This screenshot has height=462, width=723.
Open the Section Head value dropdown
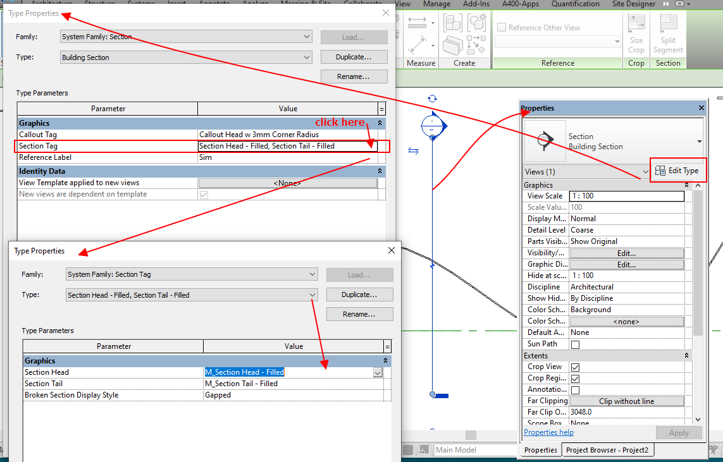[x=377, y=372]
